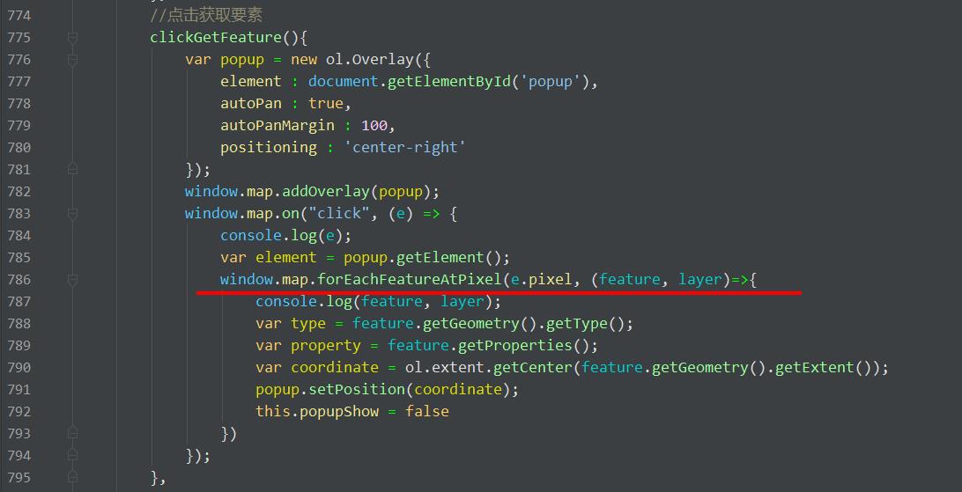
Task: Click the ol.Overlay constructor call
Action: [x=370, y=60]
